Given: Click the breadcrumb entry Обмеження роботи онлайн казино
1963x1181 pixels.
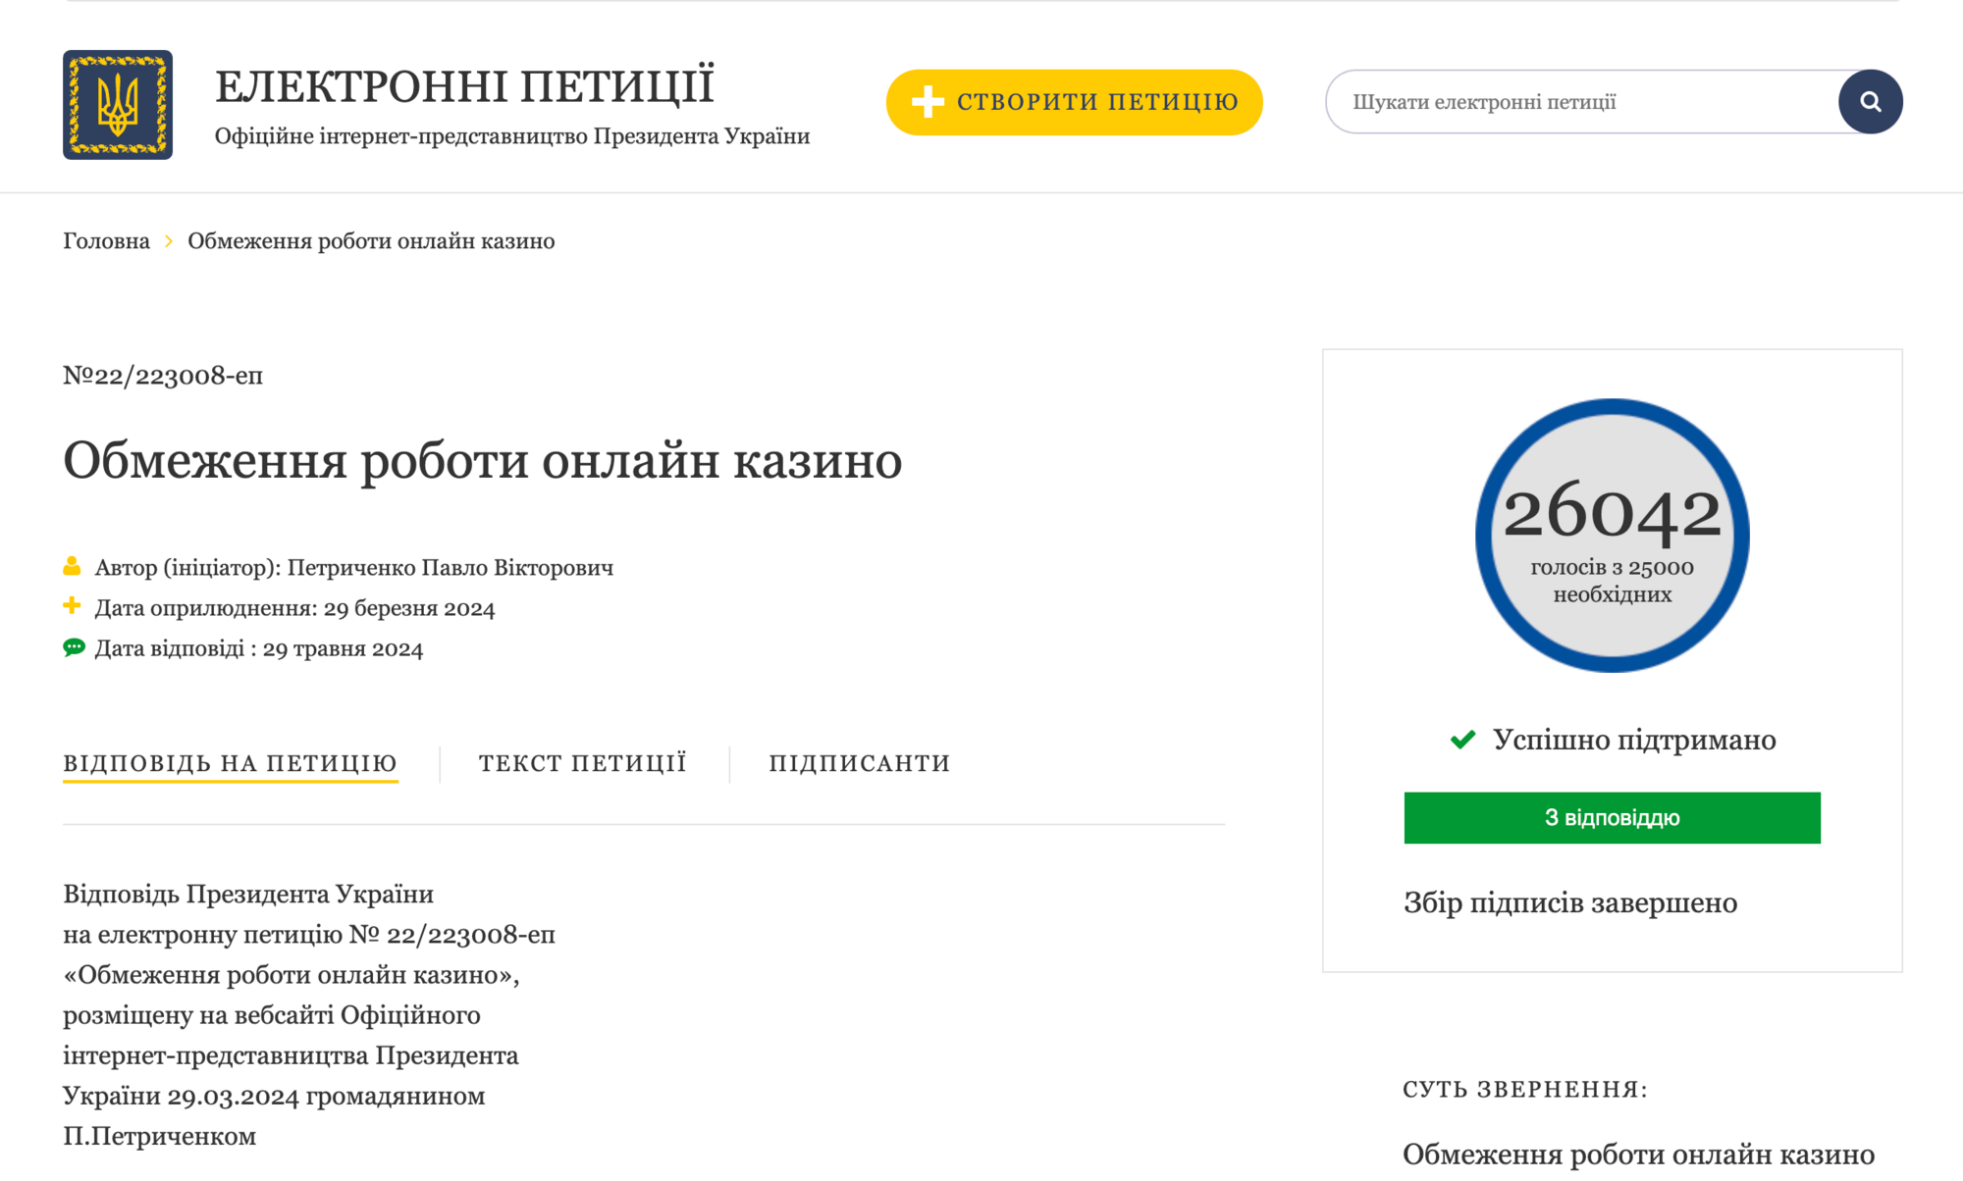Looking at the screenshot, I should pyautogui.click(x=371, y=240).
